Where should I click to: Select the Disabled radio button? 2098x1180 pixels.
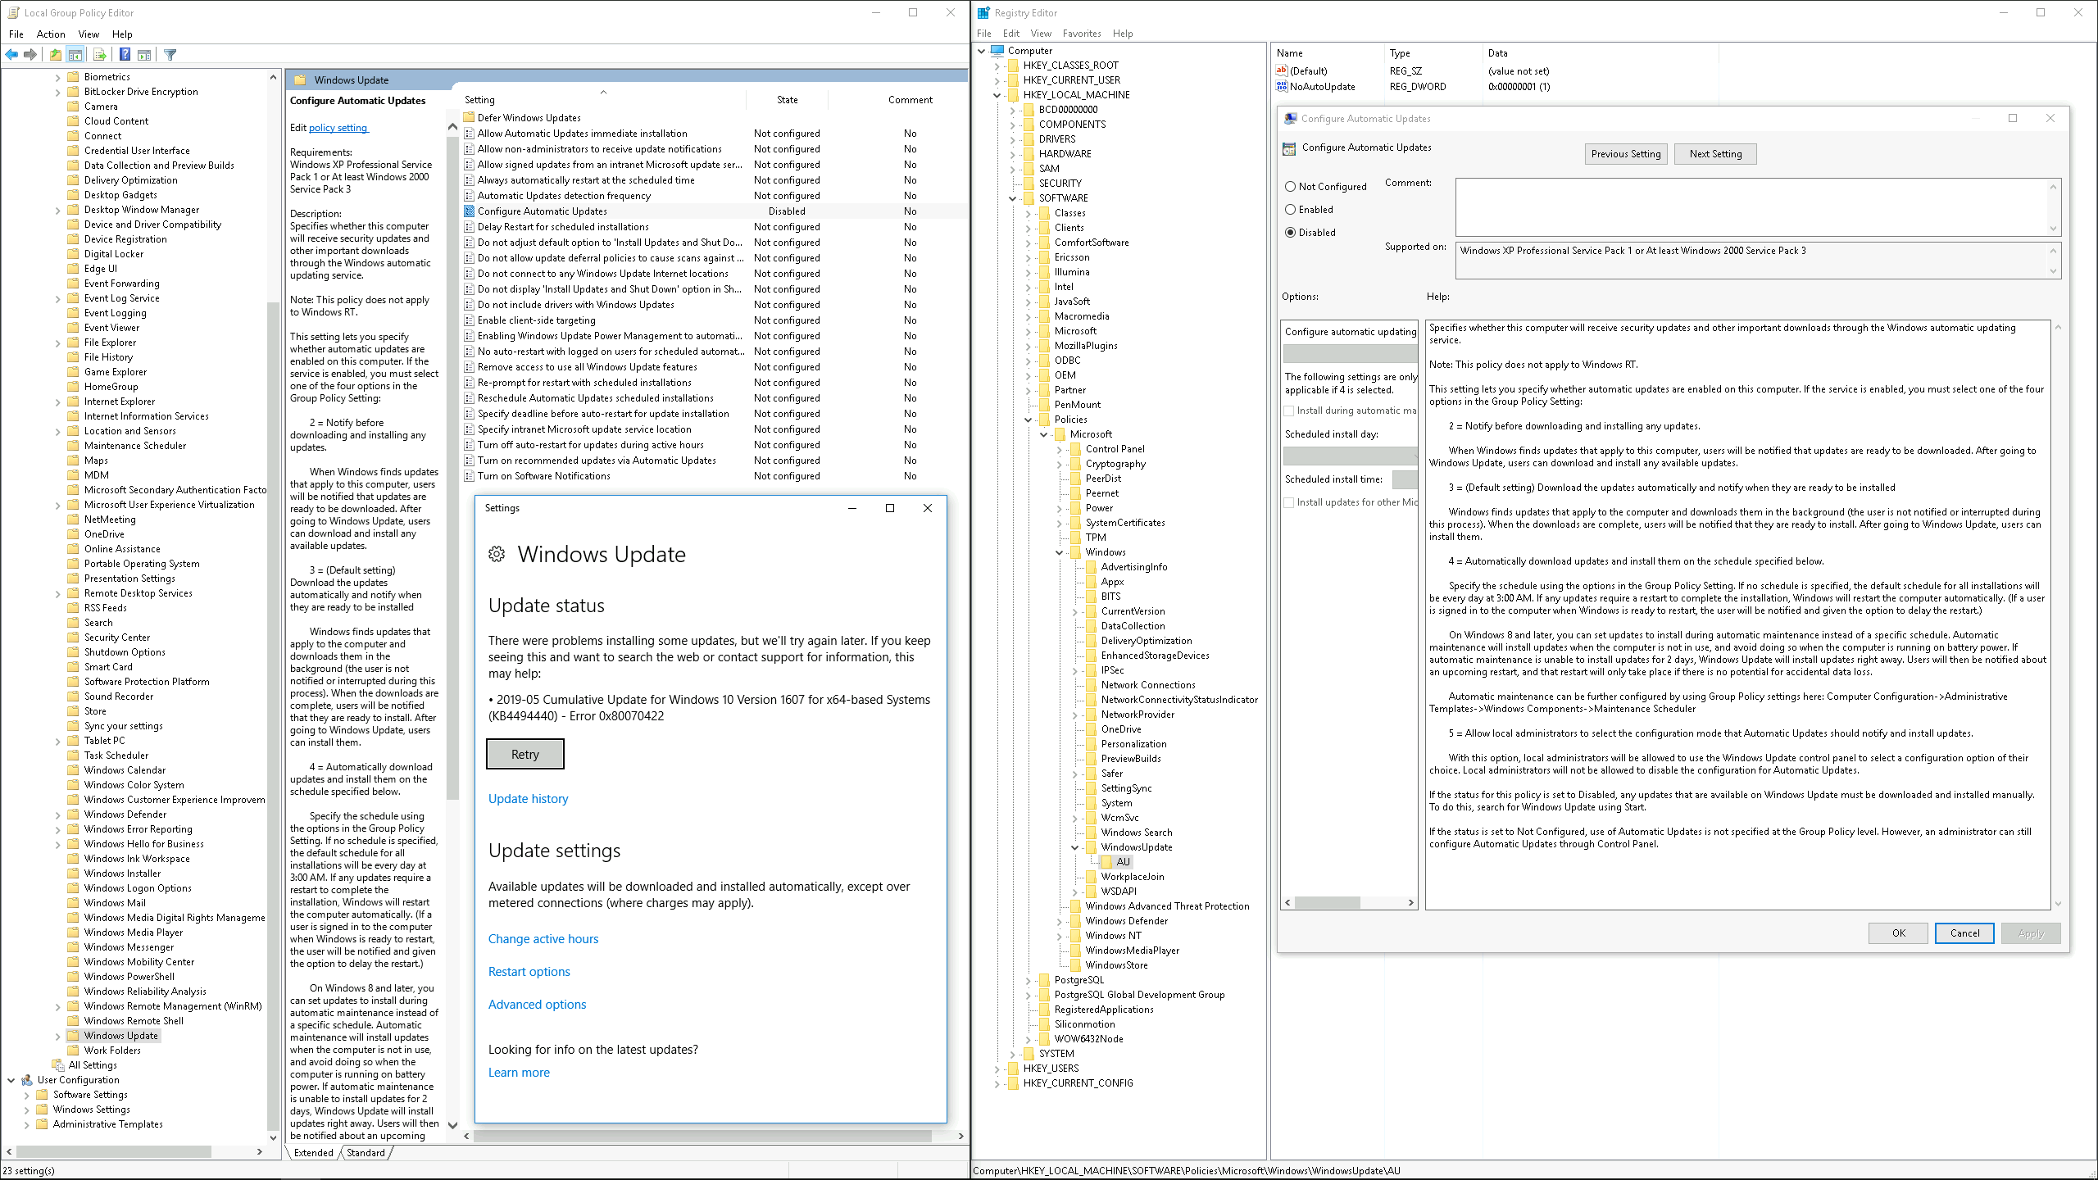(1291, 233)
